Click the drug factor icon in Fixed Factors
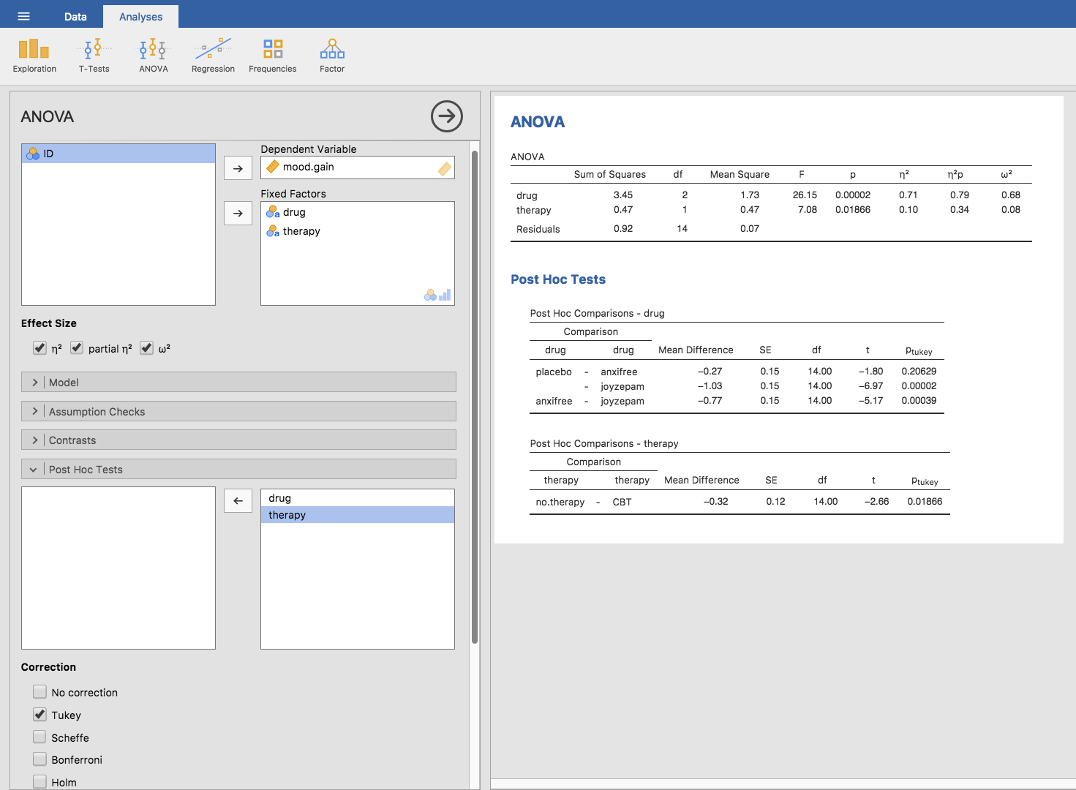This screenshot has height=790, width=1076. (x=273, y=212)
